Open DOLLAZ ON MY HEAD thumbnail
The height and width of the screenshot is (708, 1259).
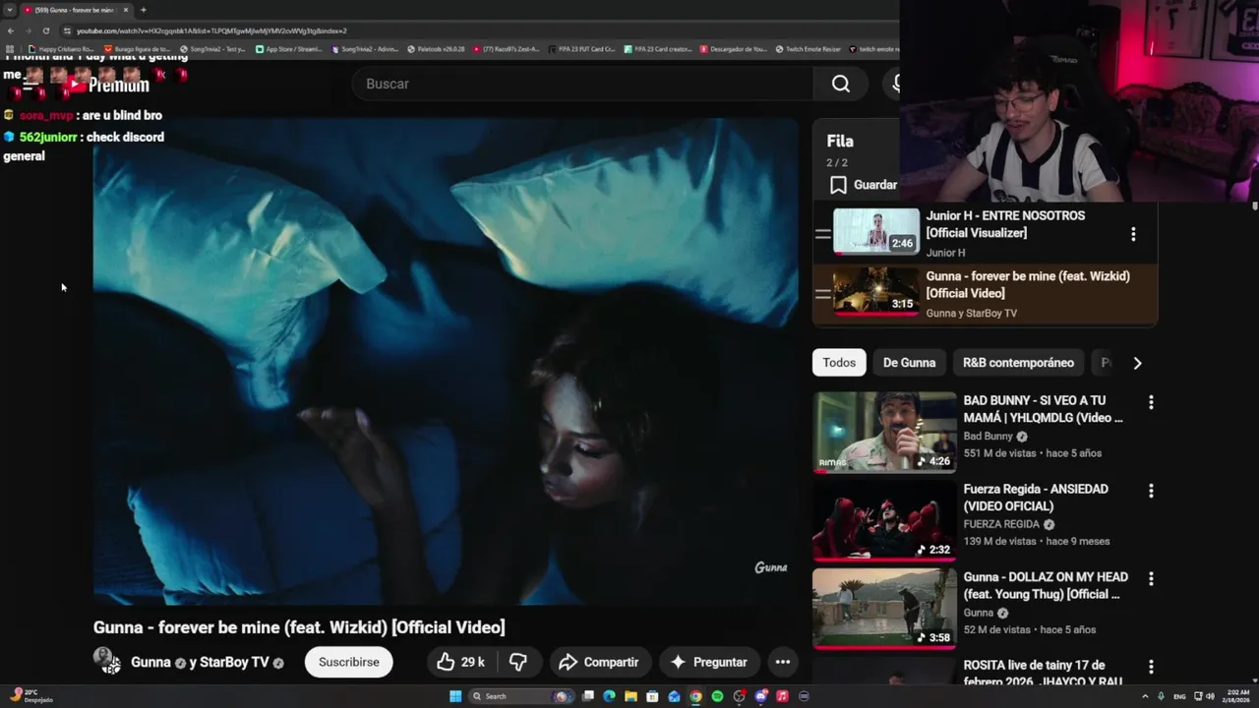pos(884,609)
